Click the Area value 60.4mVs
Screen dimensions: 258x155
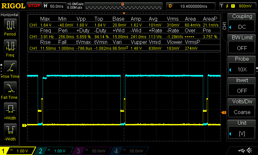click(x=193, y=25)
